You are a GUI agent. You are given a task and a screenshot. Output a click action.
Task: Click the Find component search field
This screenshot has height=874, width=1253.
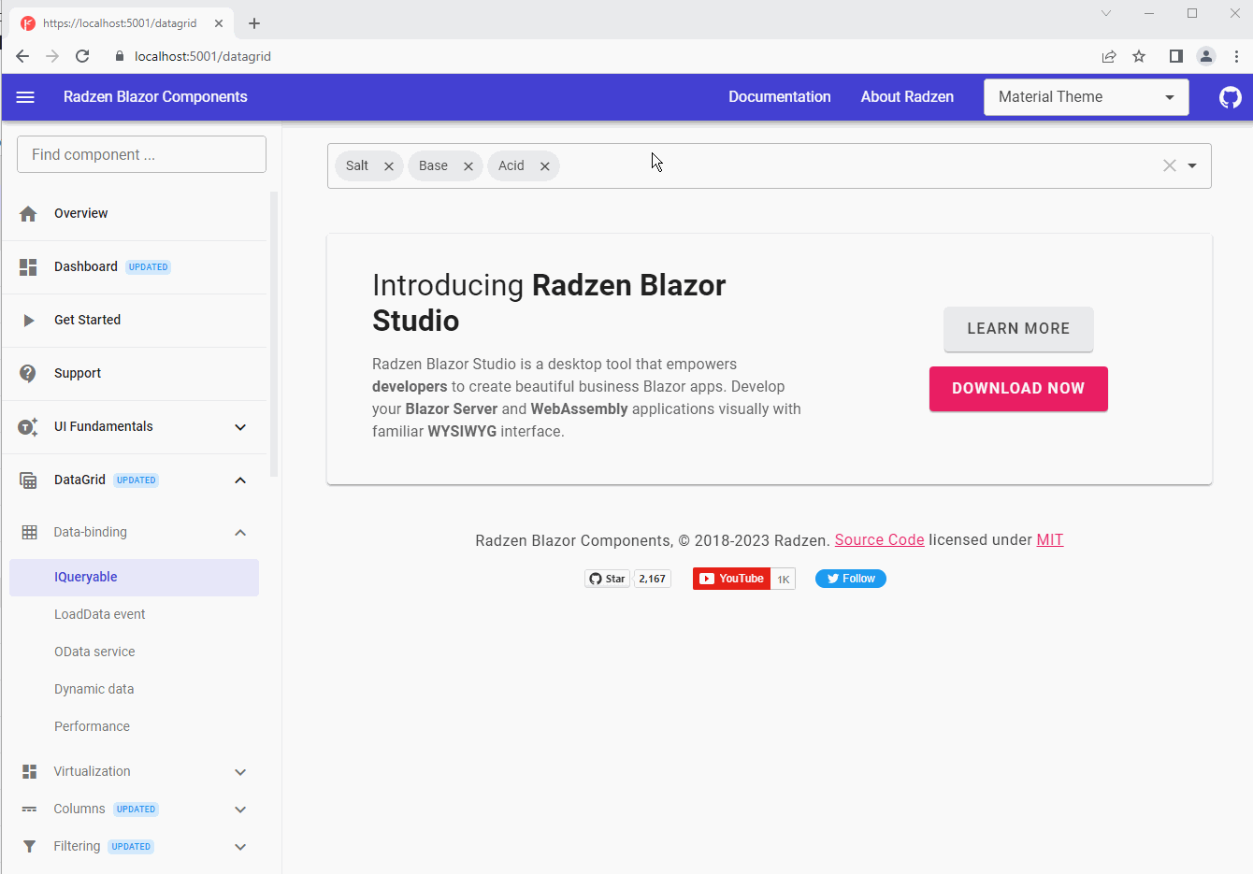[141, 154]
